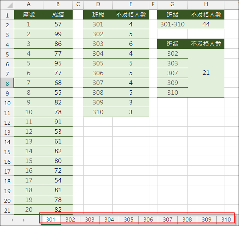Select seat number 20 in column A

pos(29,210)
